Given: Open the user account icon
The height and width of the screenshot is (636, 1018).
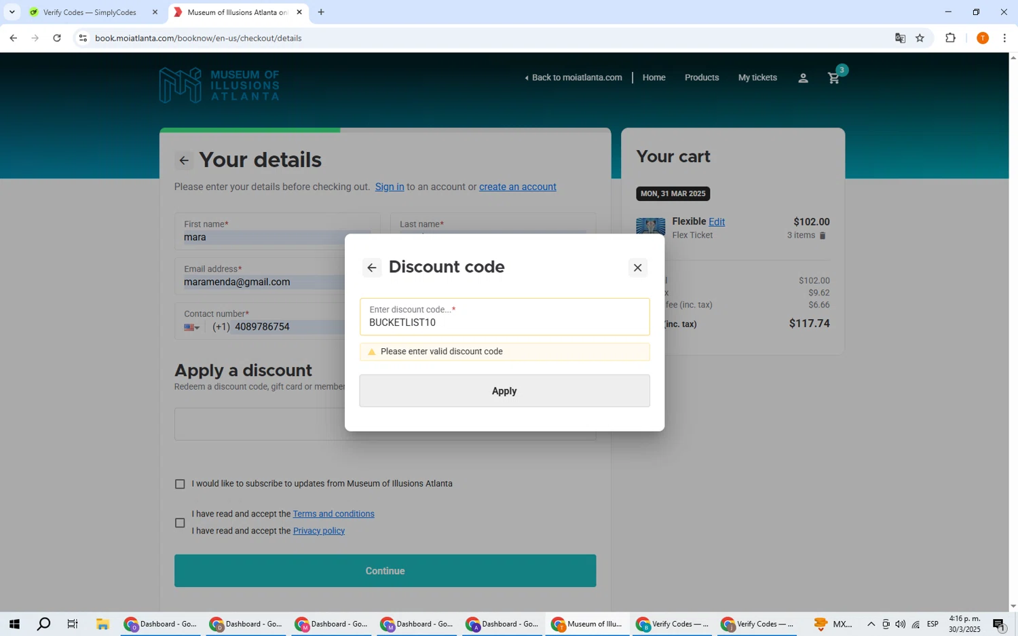Looking at the screenshot, I should pos(803,78).
